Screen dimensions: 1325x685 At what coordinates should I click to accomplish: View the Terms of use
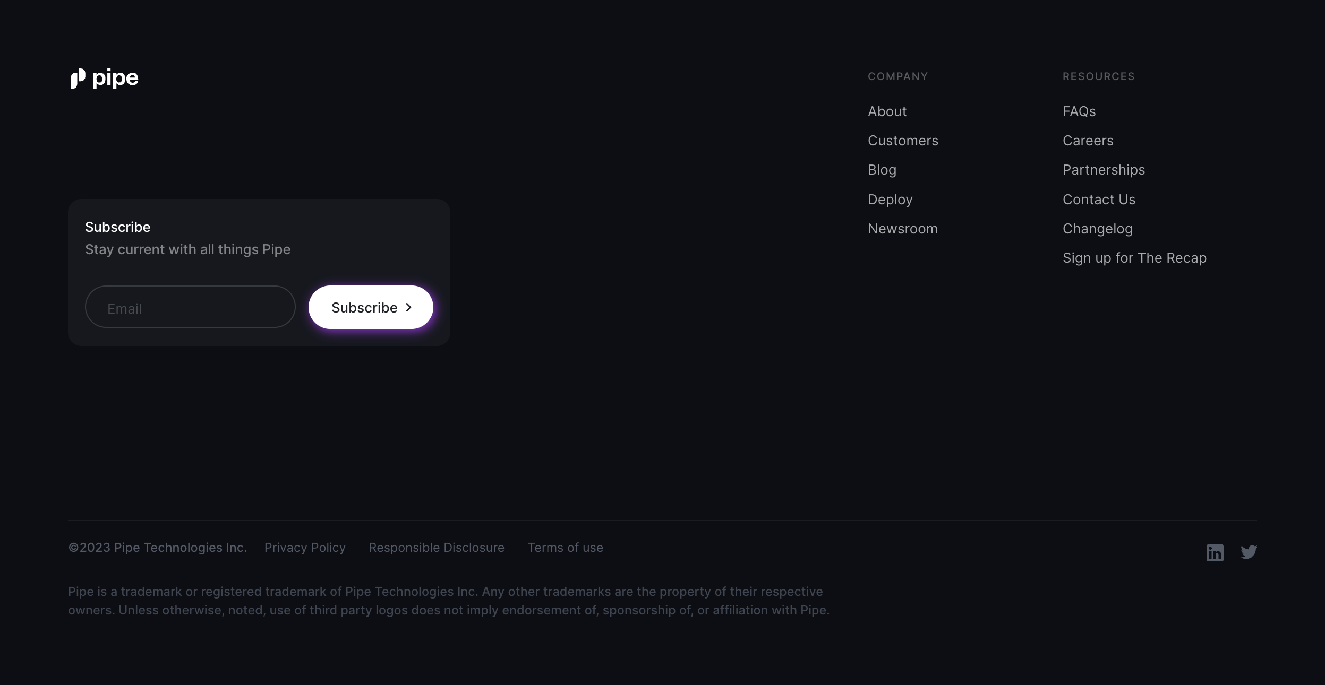pyautogui.click(x=565, y=547)
